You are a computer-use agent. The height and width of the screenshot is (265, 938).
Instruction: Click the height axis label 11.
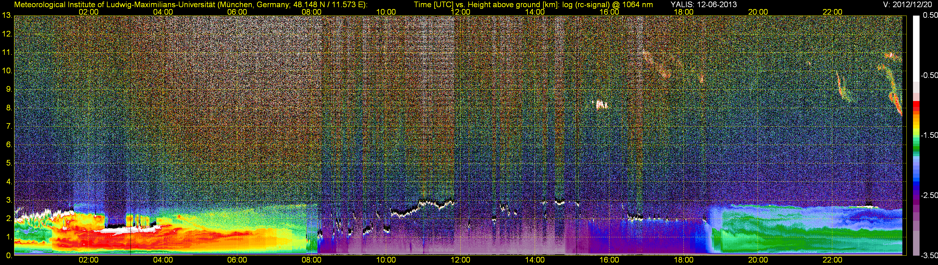pyautogui.click(x=7, y=52)
